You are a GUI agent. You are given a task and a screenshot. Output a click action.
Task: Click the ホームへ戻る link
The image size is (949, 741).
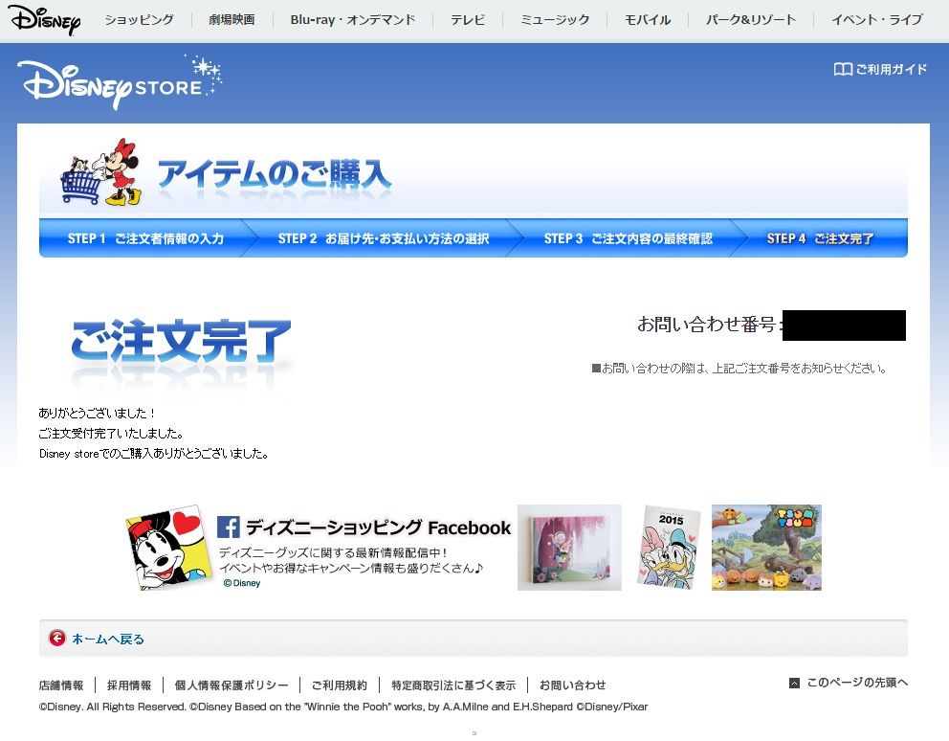coord(108,639)
